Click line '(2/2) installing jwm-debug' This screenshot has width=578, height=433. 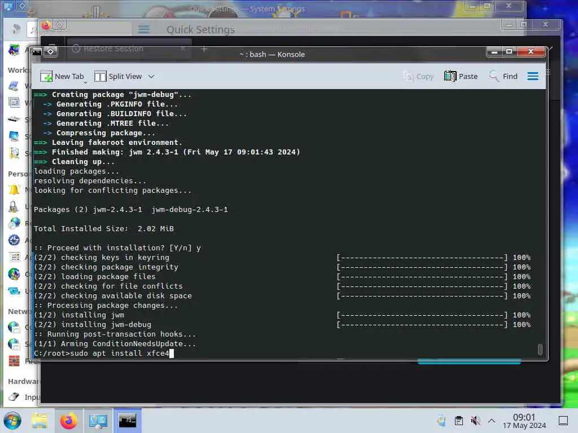coord(93,324)
